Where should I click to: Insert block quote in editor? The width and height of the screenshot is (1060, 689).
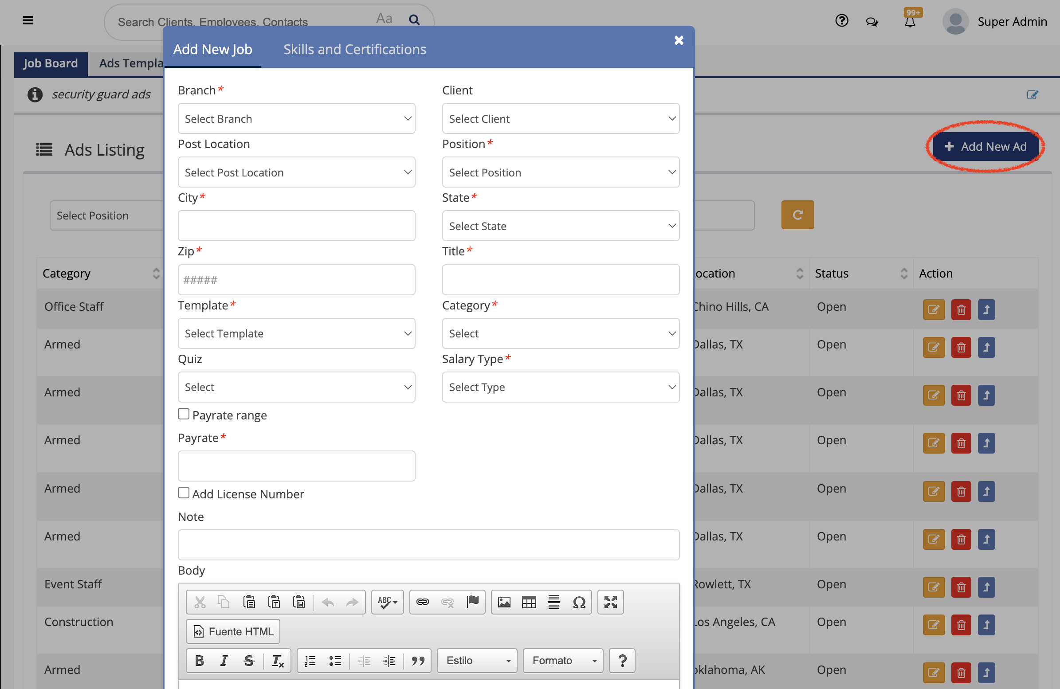(x=417, y=660)
